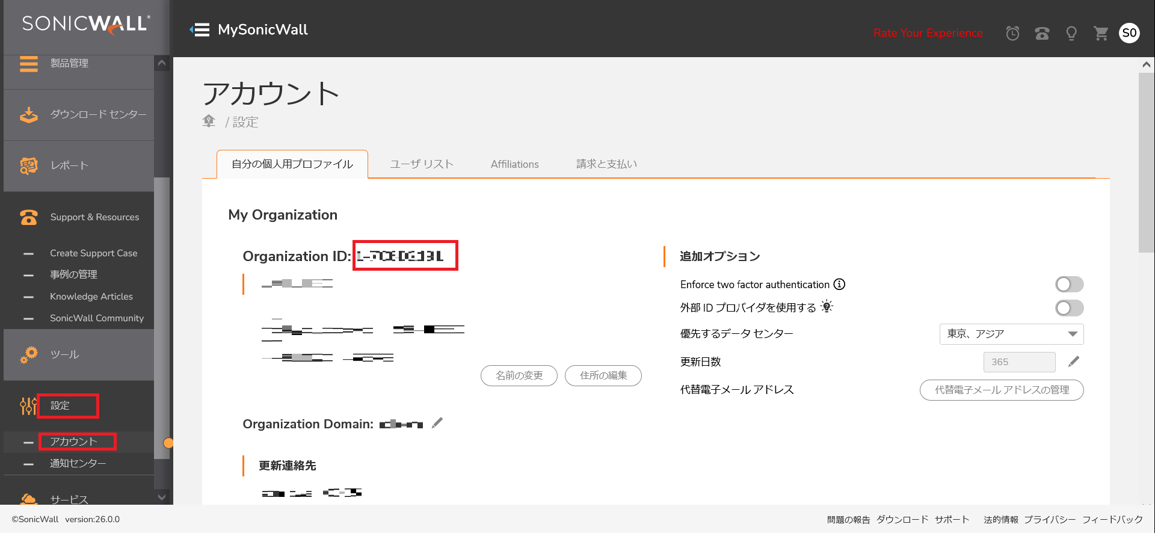
Task: Switch to the 請求と支払い tab
Action: tap(606, 164)
